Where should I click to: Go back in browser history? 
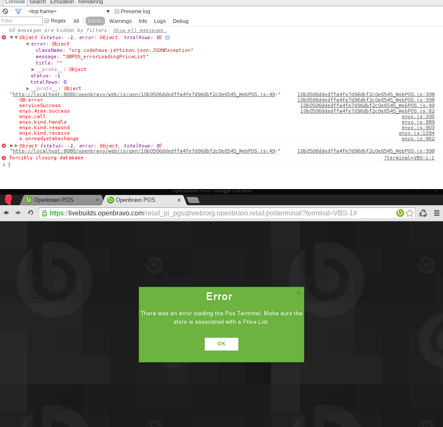pos(6,213)
